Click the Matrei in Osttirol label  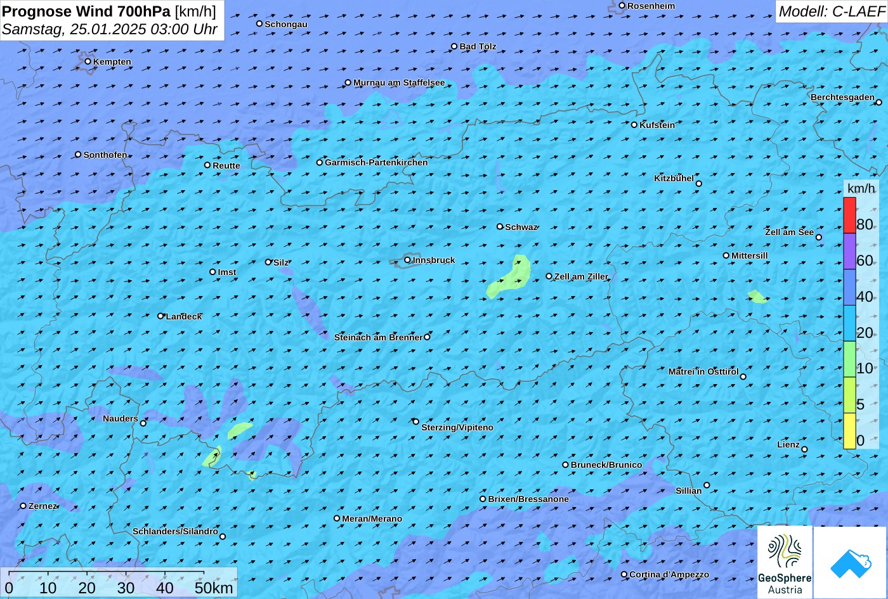703,371
